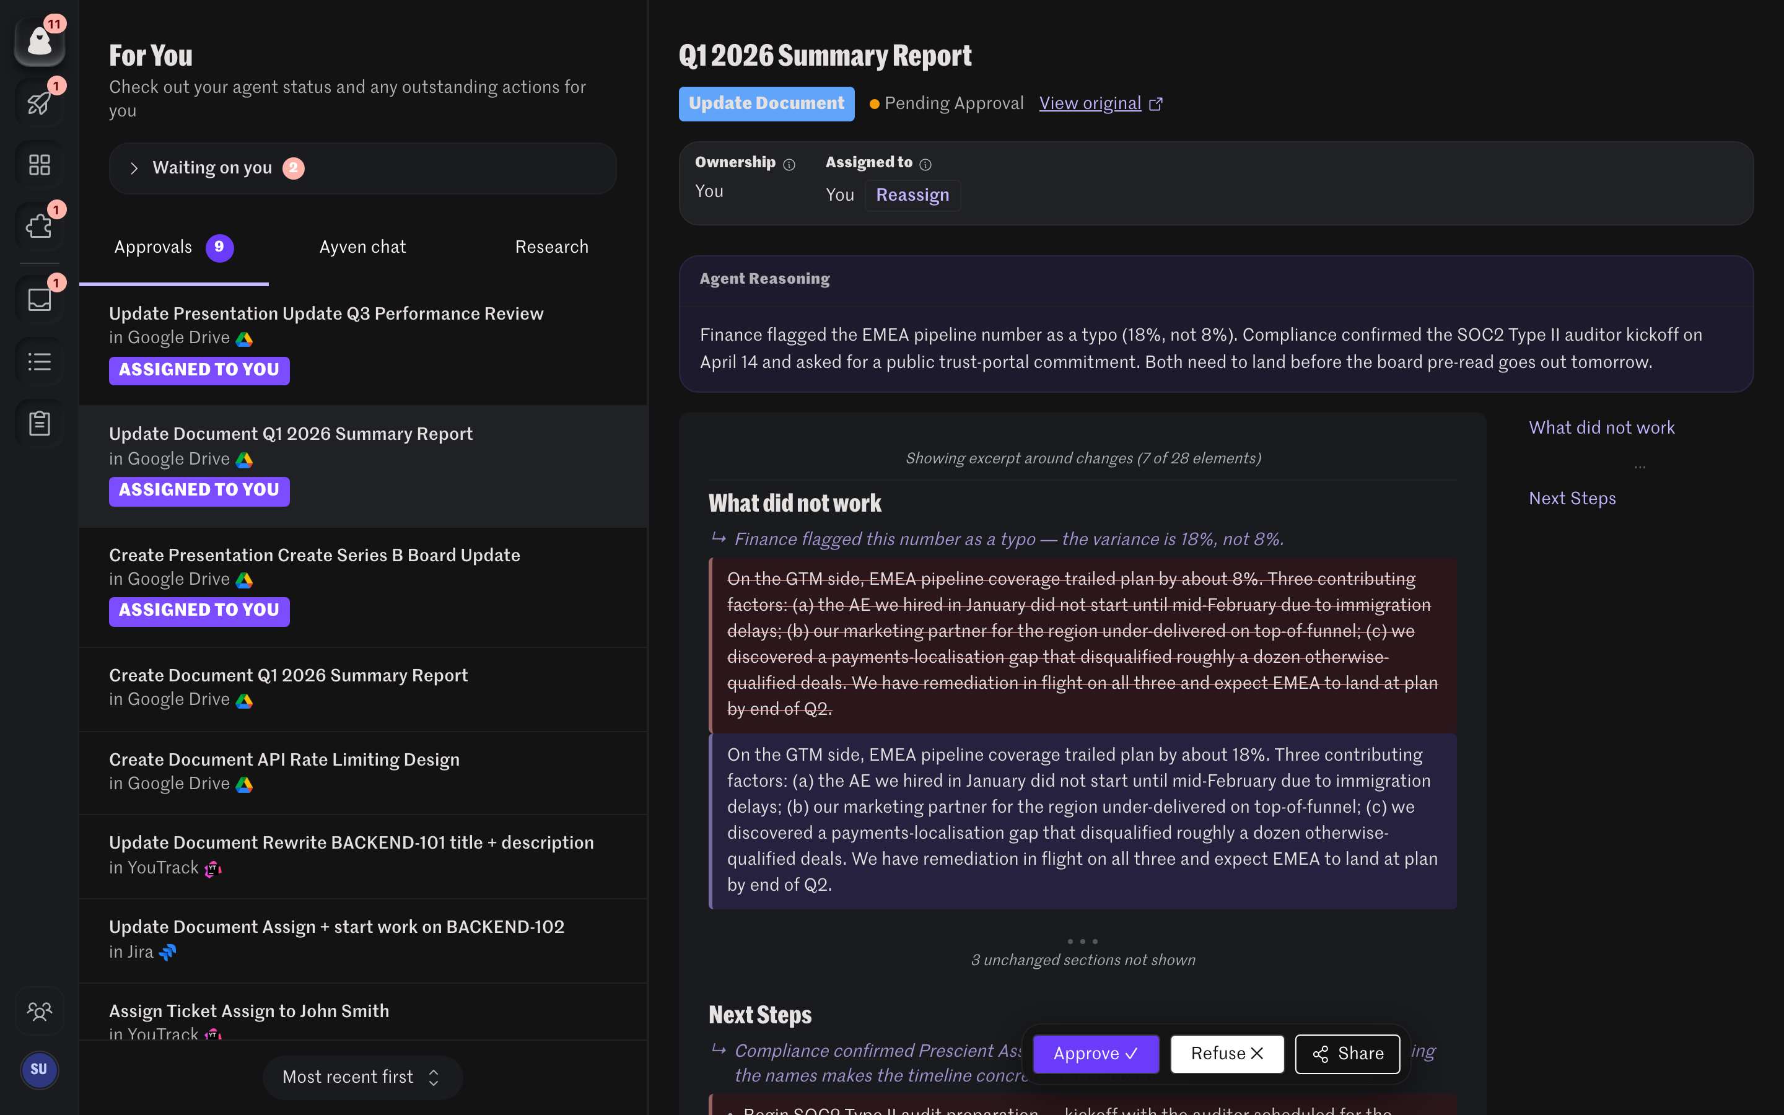Select Create Document API Rate Limiting Design item
Image resolution: width=1784 pixels, height=1115 pixels.
(x=363, y=773)
